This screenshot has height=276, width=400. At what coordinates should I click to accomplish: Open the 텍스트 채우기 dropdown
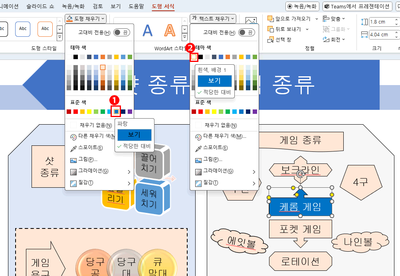click(x=213, y=19)
